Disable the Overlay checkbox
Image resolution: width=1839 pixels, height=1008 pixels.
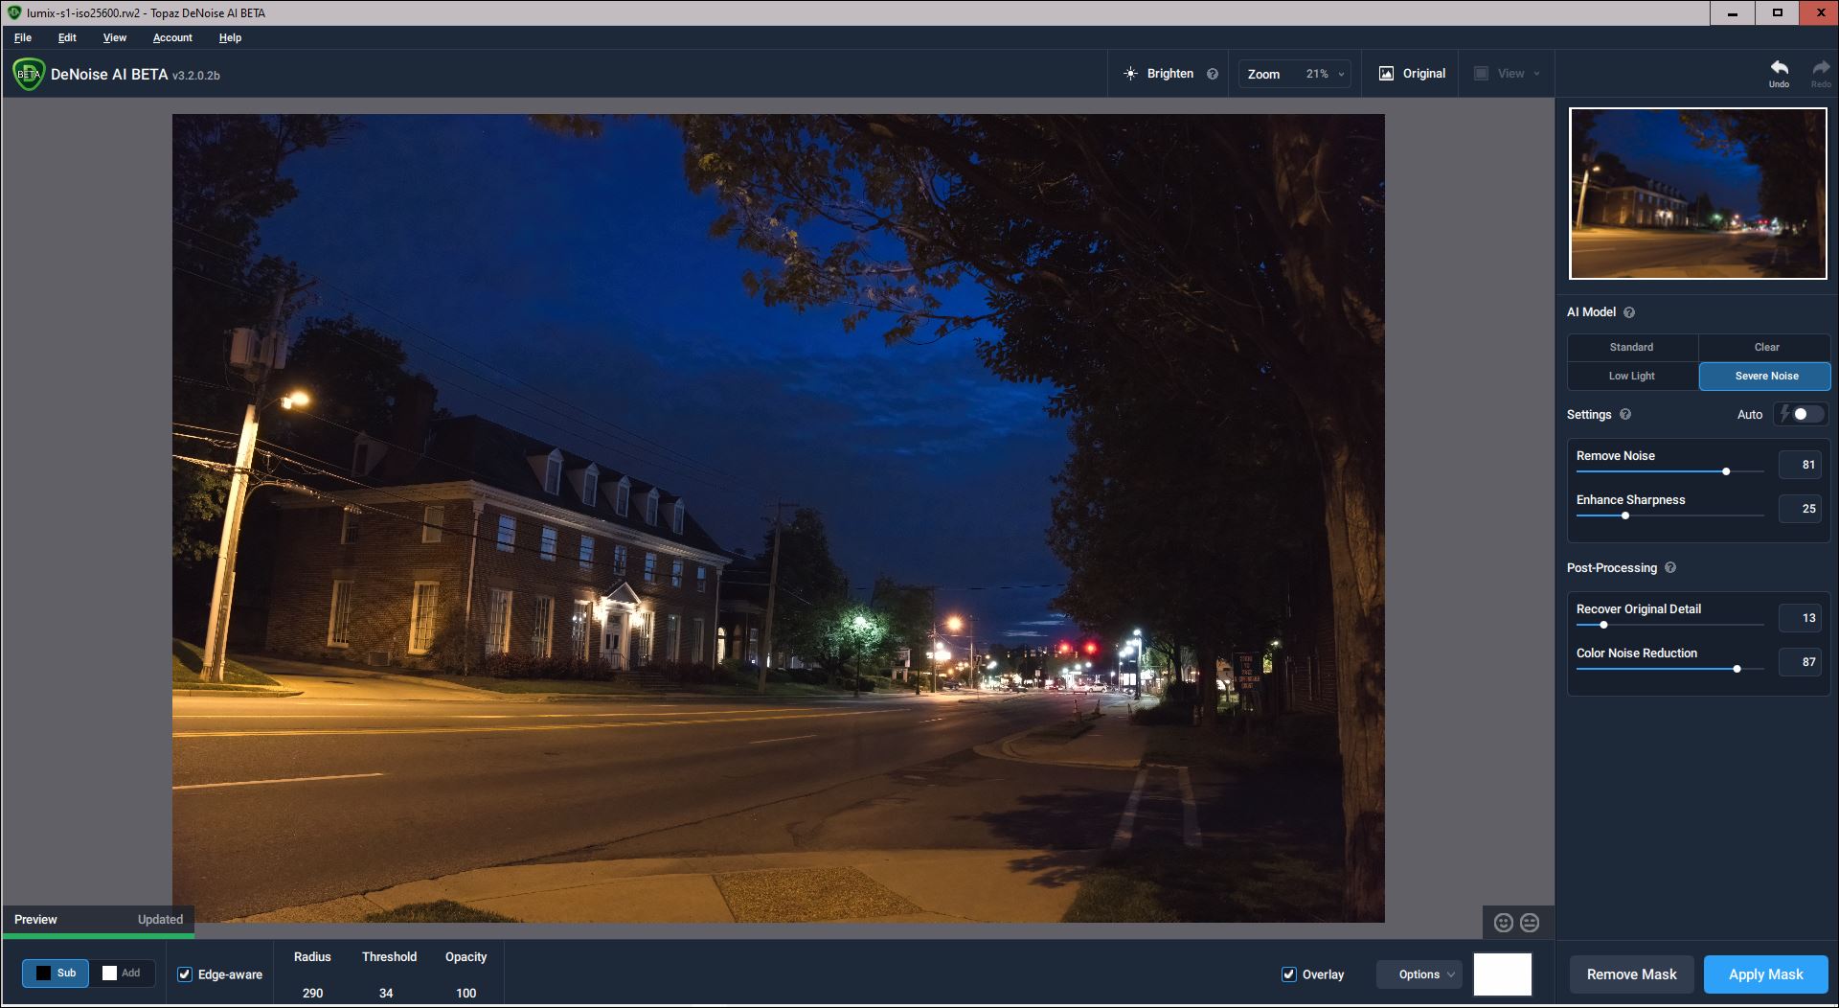1289,974
